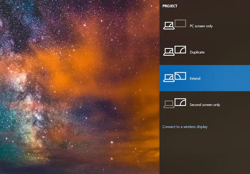250x174 pixels.
Task: Select the "Second screen only" text label
Action: (205, 105)
